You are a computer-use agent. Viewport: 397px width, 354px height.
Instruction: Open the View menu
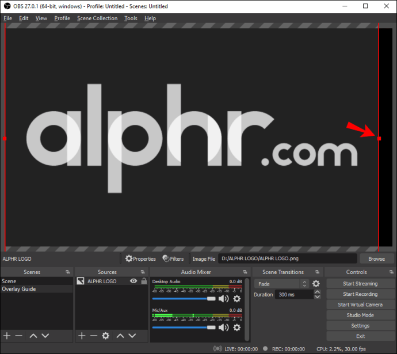tap(41, 18)
